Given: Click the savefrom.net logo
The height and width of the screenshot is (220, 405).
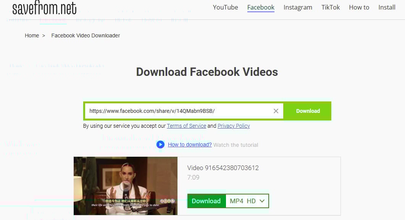Looking at the screenshot, I should click(x=44, y=8).
